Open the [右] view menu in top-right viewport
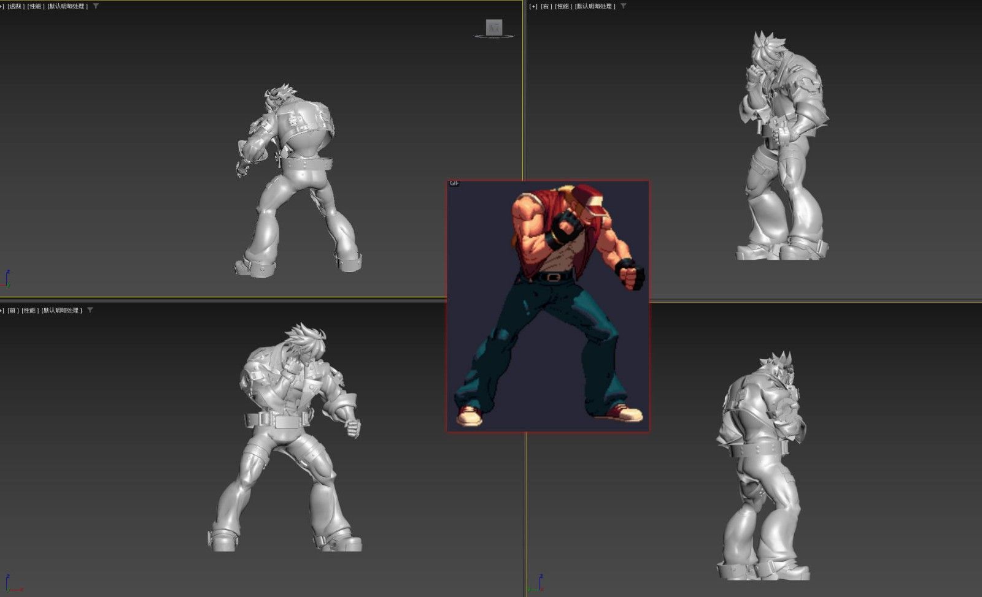This screenshot has width=982, height=597. [x=546, y=6]
